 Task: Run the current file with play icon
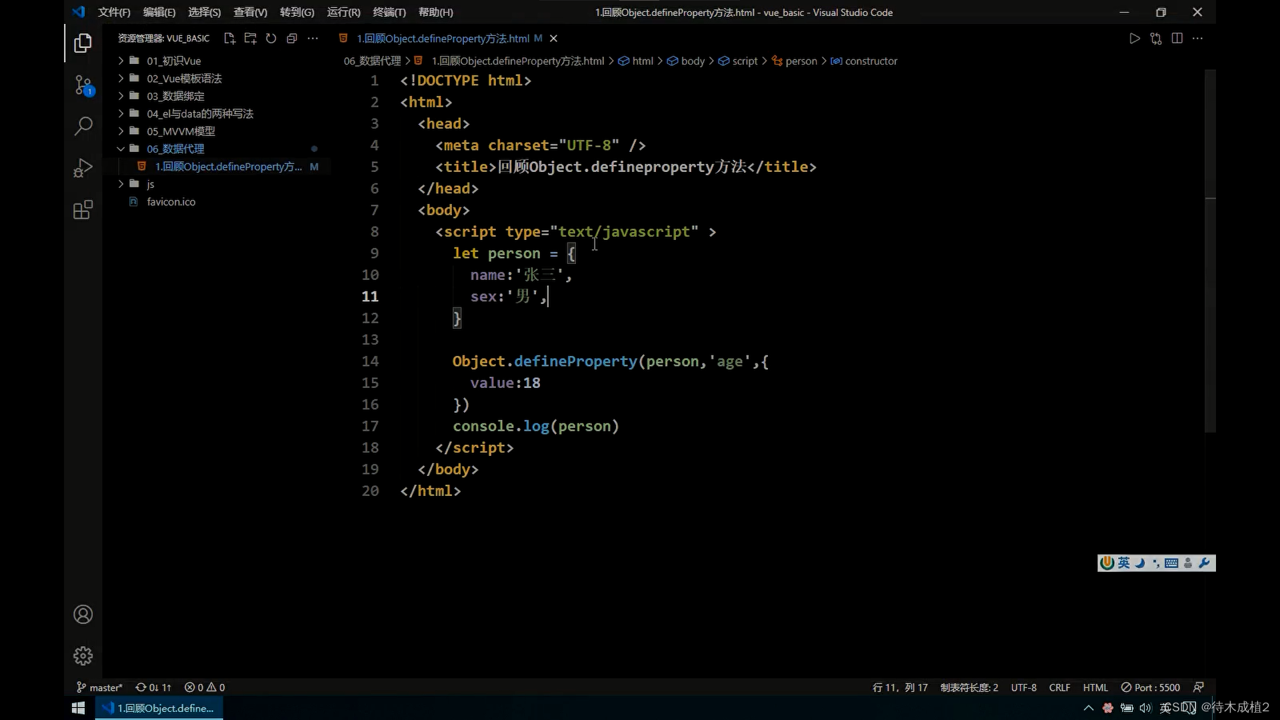tap(1135, 39)
